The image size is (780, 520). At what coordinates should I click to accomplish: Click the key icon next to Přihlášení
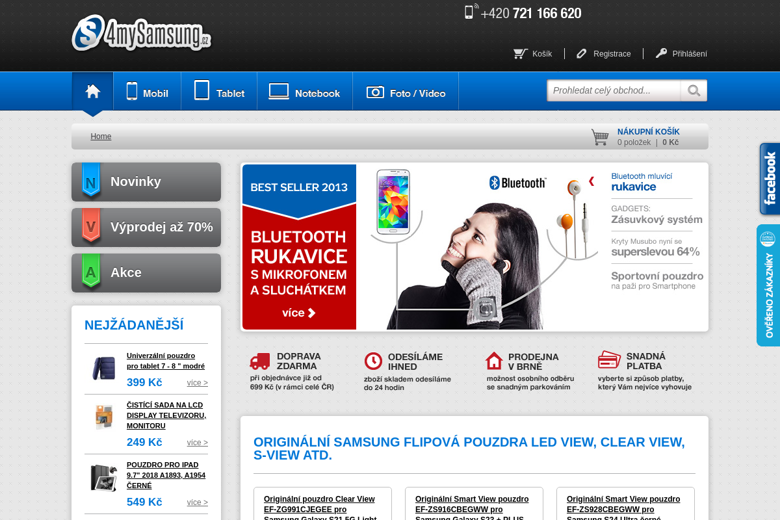pos(662,53)
